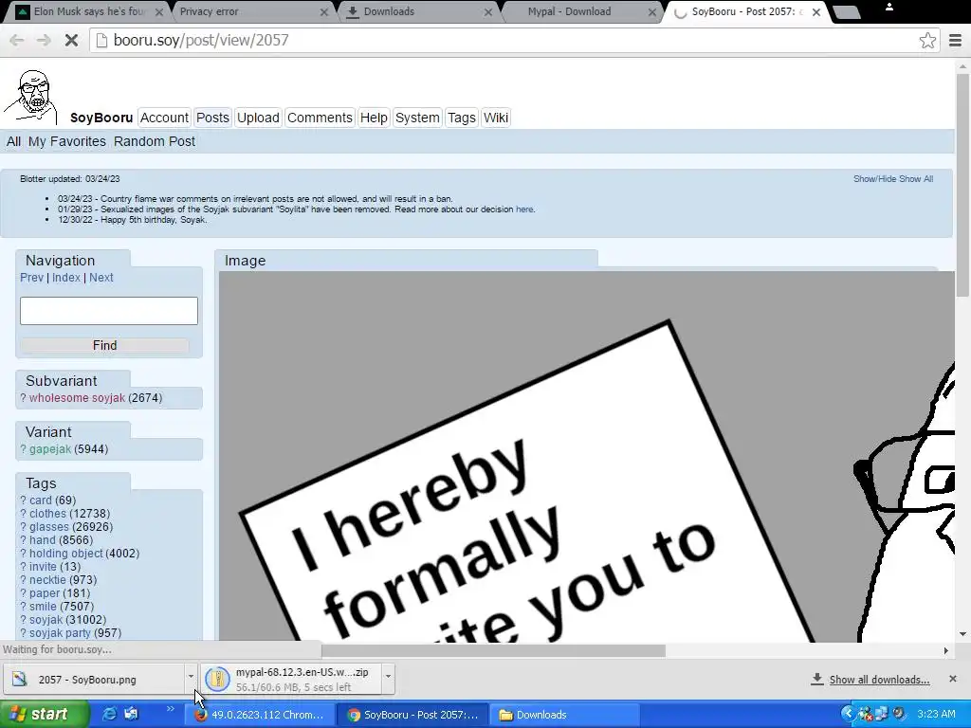
Task: Close the Downloads tab
Action: click(x=488, y=11)
